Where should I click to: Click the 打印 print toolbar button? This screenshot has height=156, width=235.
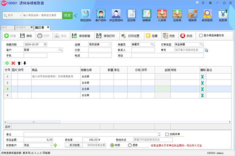pyautogui.click(x=43, y=36)
